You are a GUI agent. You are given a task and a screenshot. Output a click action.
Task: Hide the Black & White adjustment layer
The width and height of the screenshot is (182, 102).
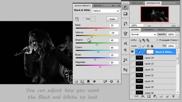click(132, 52)
